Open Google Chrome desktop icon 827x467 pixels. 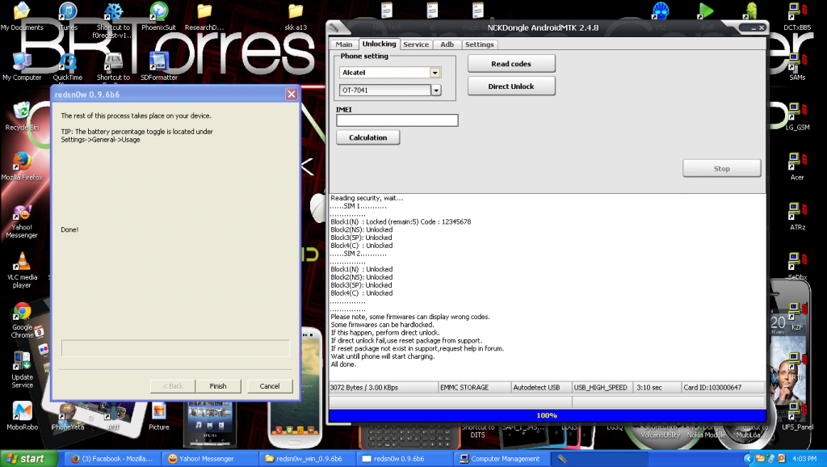[22, 313]
